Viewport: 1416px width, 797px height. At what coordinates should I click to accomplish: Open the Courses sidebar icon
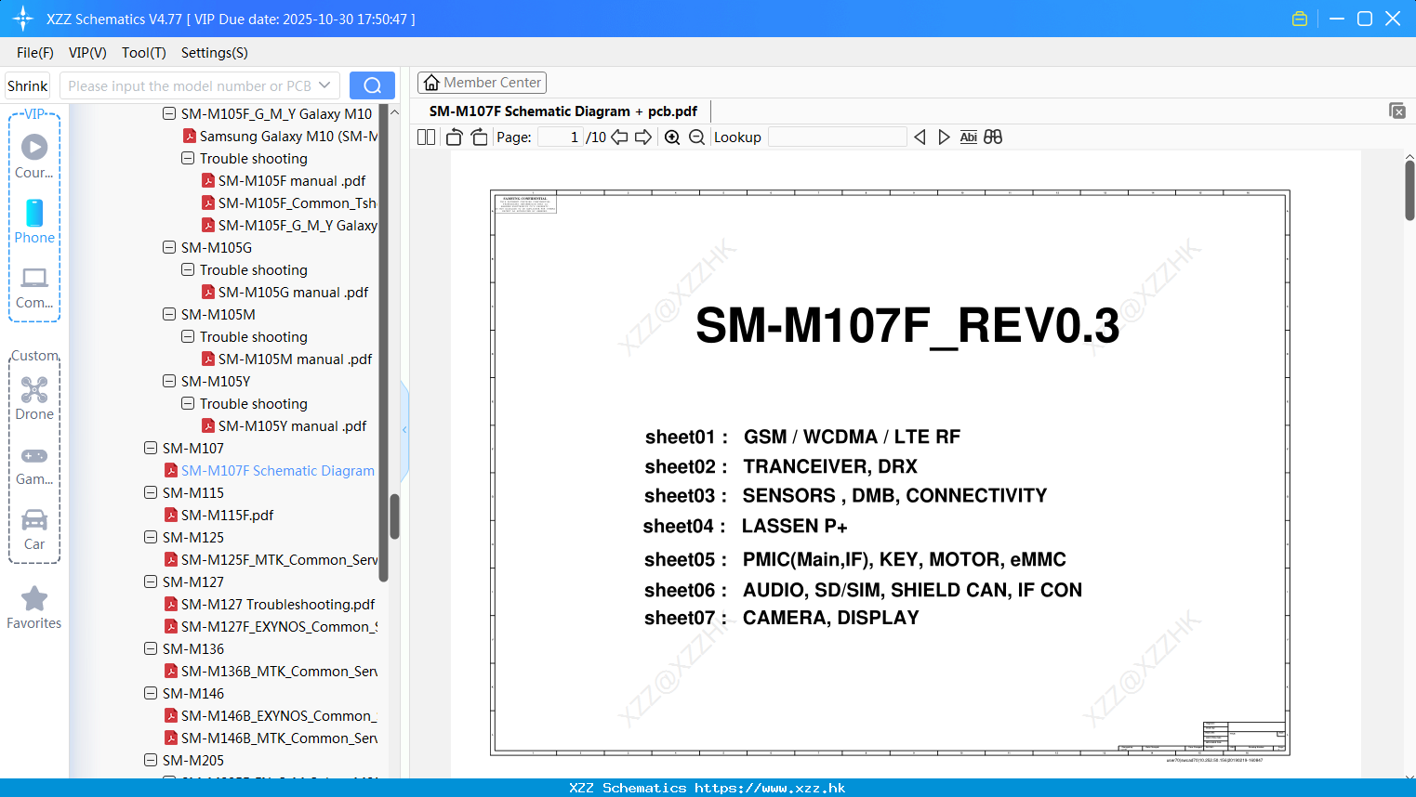34,156
